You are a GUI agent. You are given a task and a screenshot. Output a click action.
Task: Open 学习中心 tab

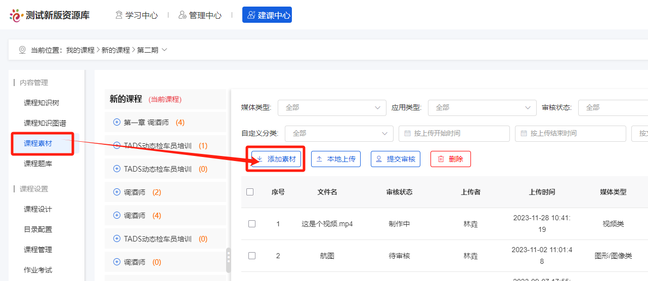click(137, 15)
